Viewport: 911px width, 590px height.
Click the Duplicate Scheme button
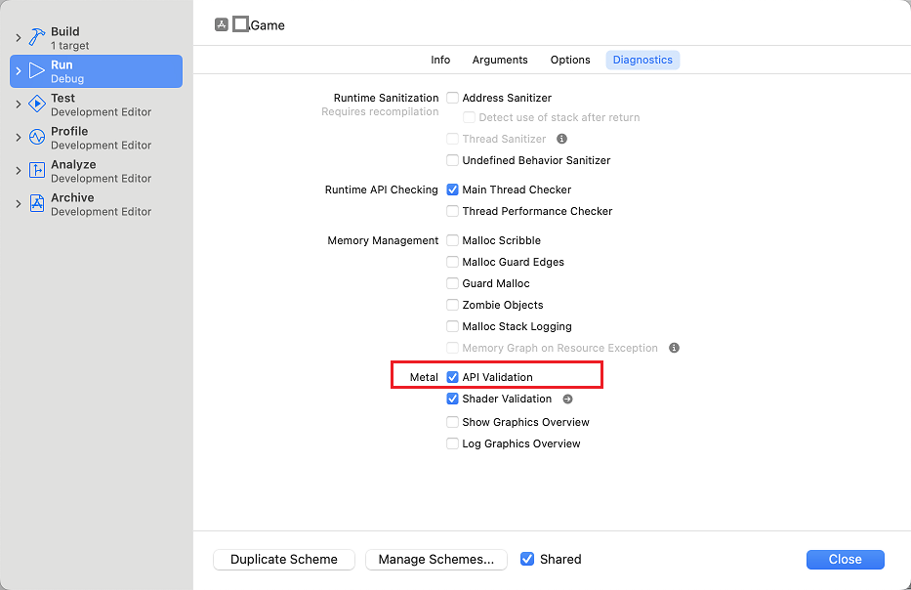[284, 560]
